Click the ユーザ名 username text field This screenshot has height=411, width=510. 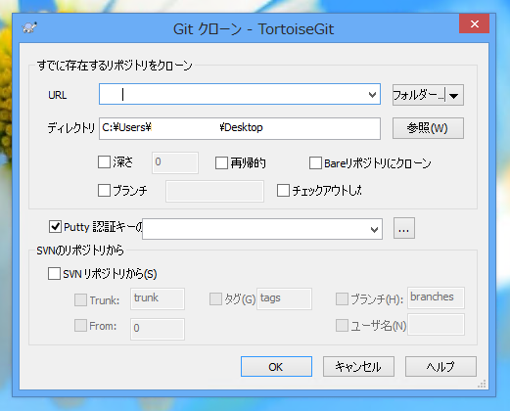point(436,325)
